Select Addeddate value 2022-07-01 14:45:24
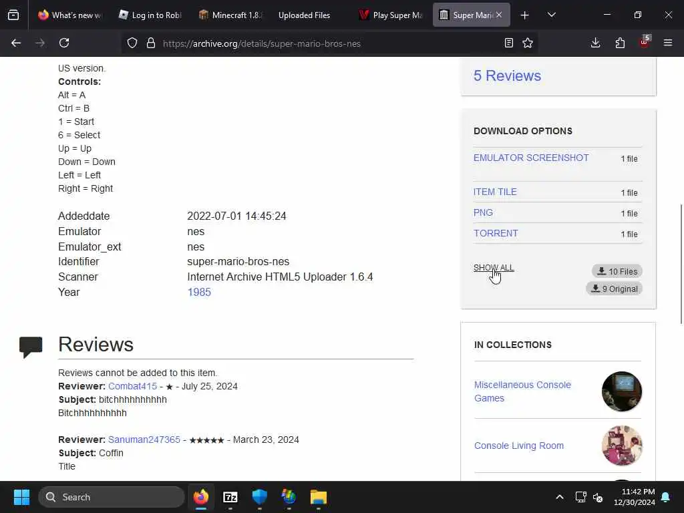 [236, 216]
